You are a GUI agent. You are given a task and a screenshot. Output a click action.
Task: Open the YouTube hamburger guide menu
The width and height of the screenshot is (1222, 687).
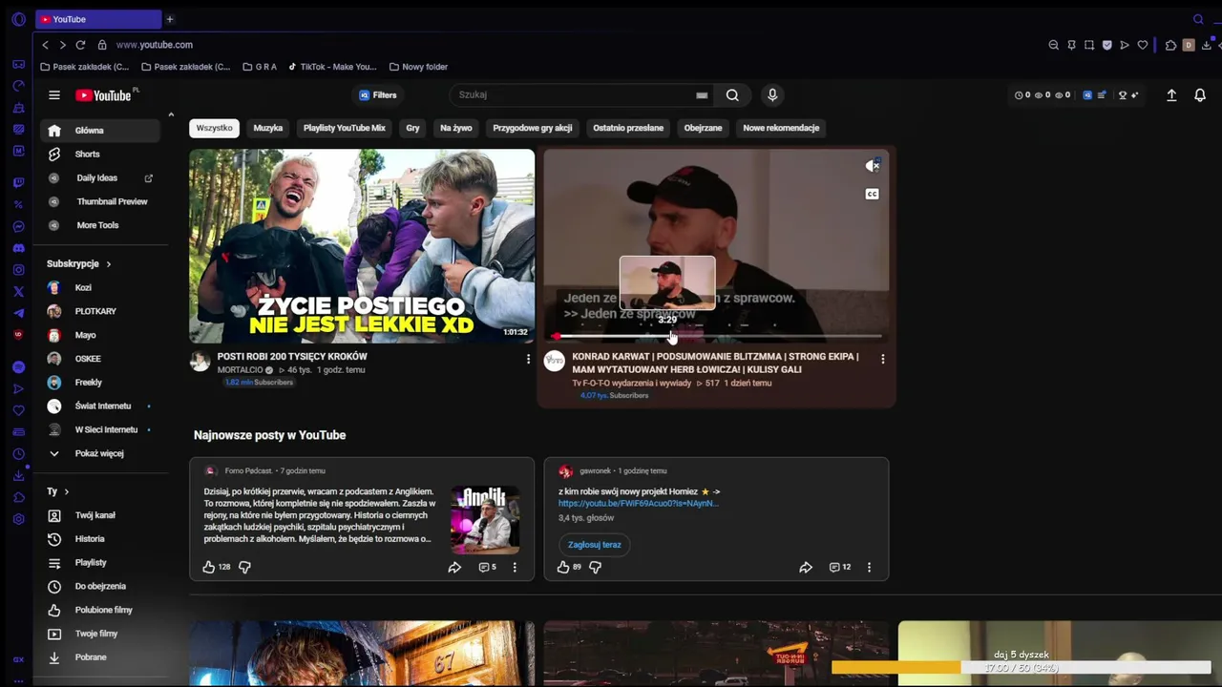pos(54,95)
